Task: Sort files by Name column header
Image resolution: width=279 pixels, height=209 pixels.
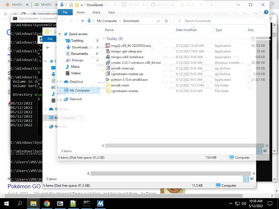Action: pos(109,30)
